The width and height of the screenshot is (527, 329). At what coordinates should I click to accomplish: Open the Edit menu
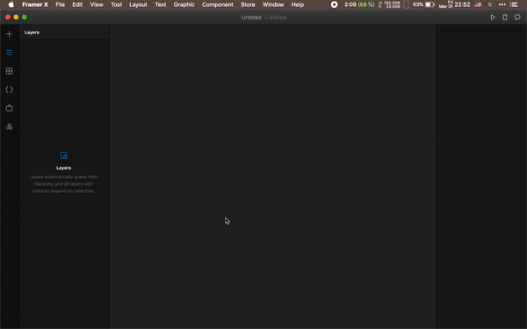77,4
